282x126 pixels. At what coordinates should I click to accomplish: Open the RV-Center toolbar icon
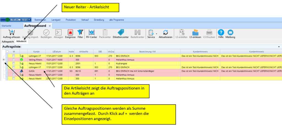[x=92, y=32]
